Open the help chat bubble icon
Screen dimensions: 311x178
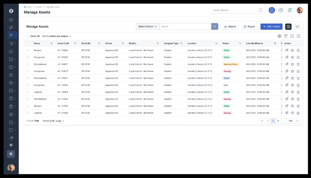(281, 10)
